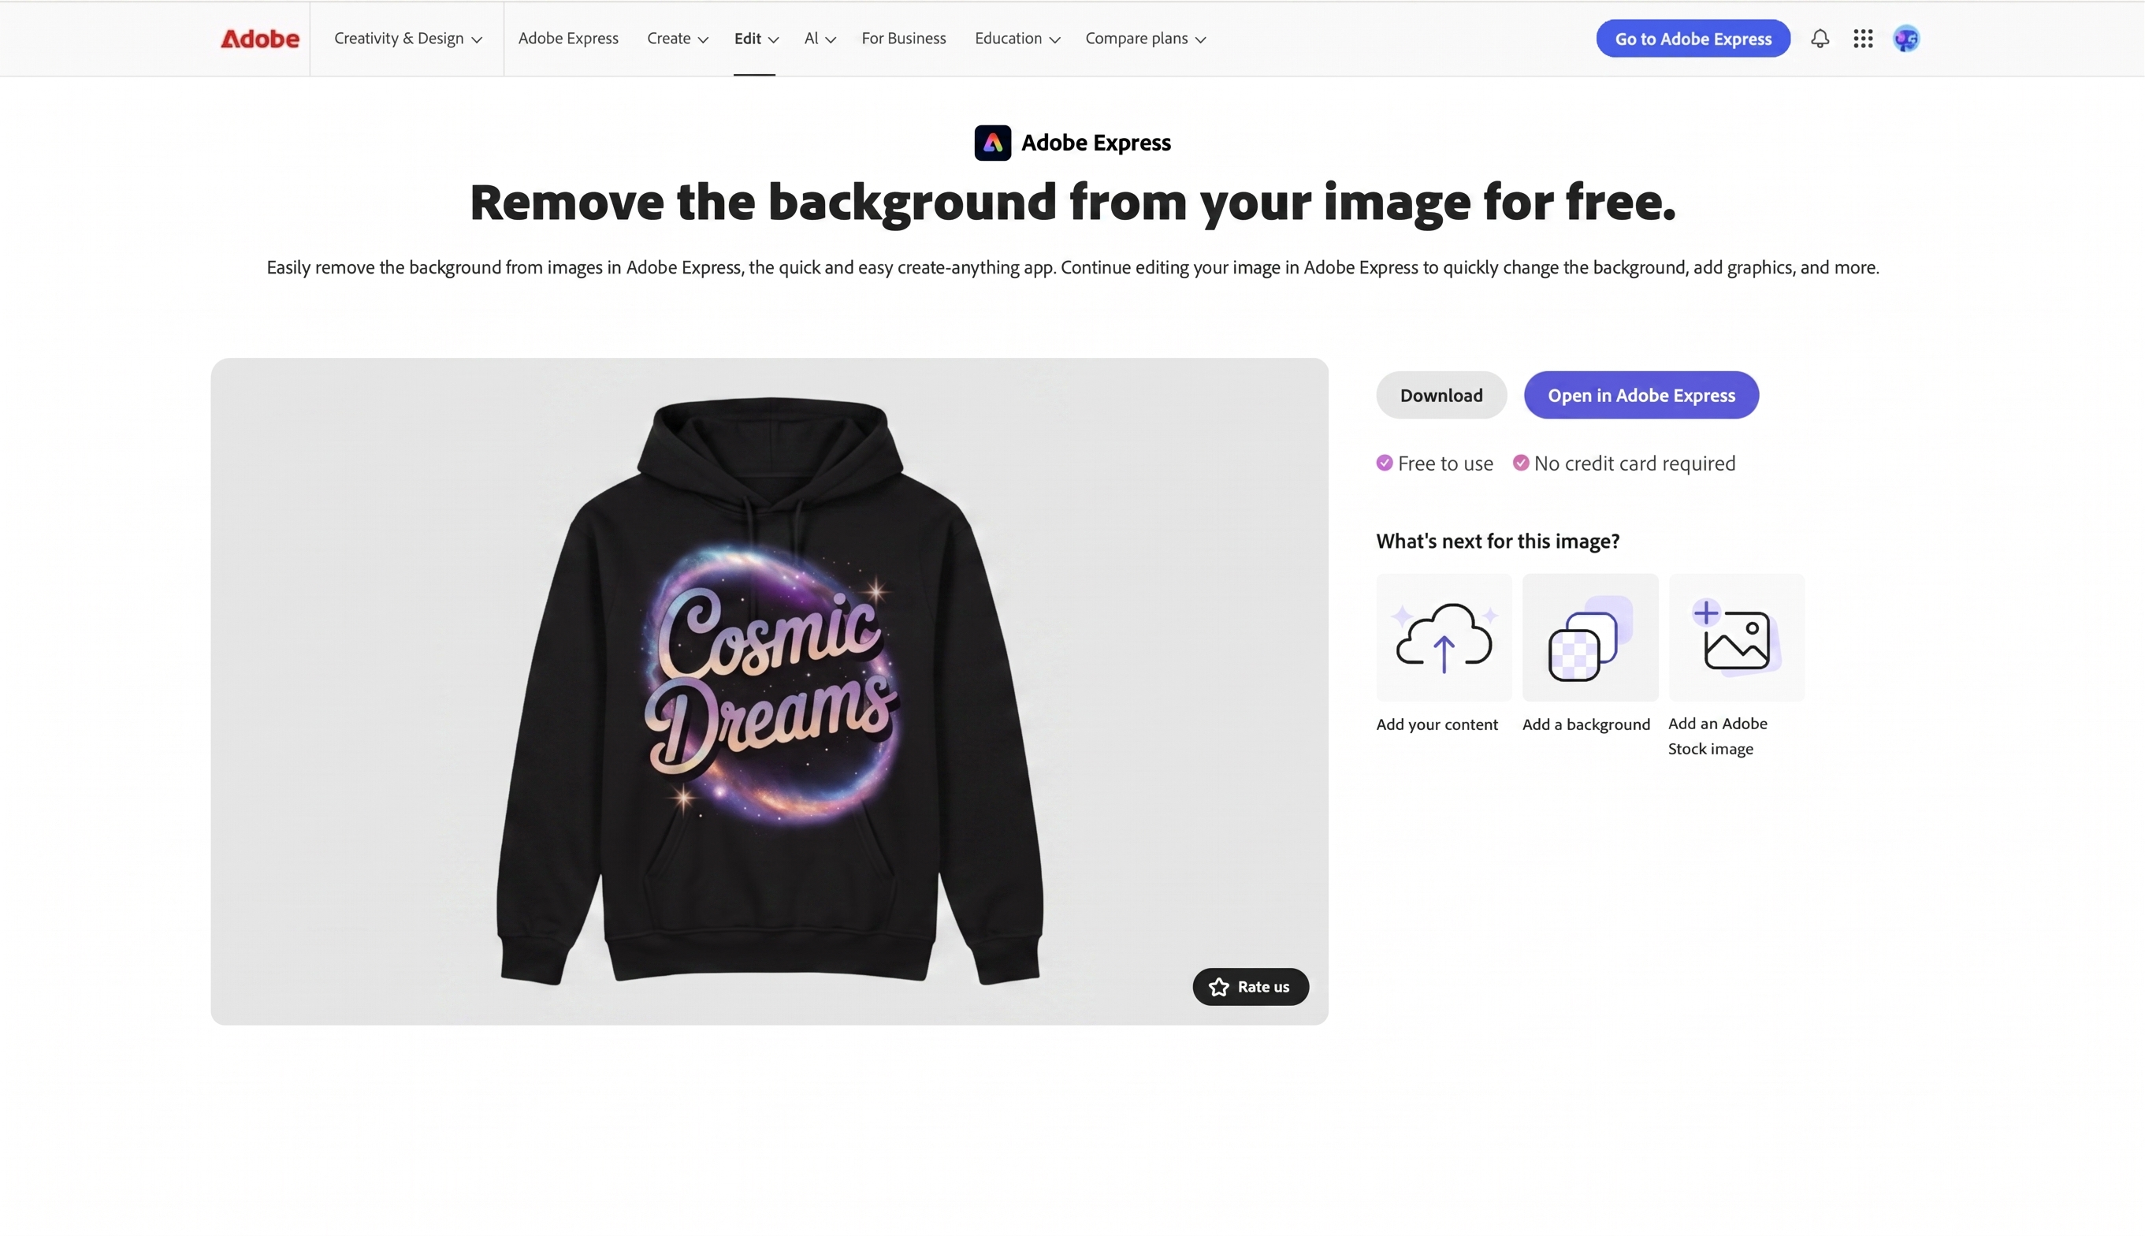Click the Adobe Express heading text

click(1096, 143)
